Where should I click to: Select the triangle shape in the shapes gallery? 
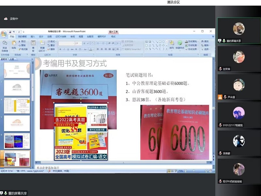pos(150,45)
